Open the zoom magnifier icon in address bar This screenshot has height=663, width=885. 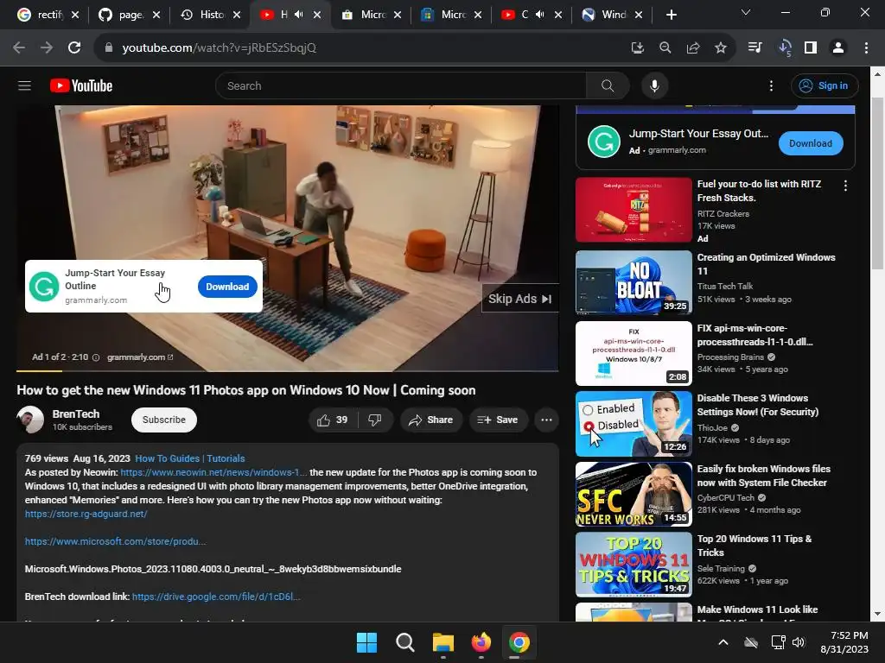coord(665,48)
